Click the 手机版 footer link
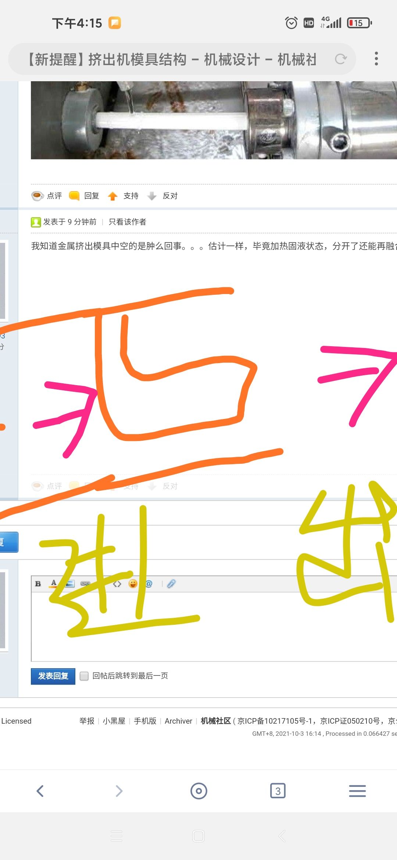Screen dimensions: 397x860 [145, 721]
